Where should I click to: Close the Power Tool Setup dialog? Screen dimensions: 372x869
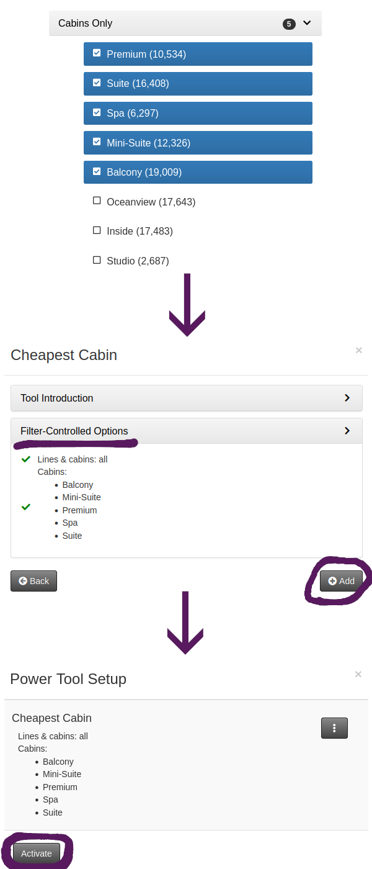[358, 674]
